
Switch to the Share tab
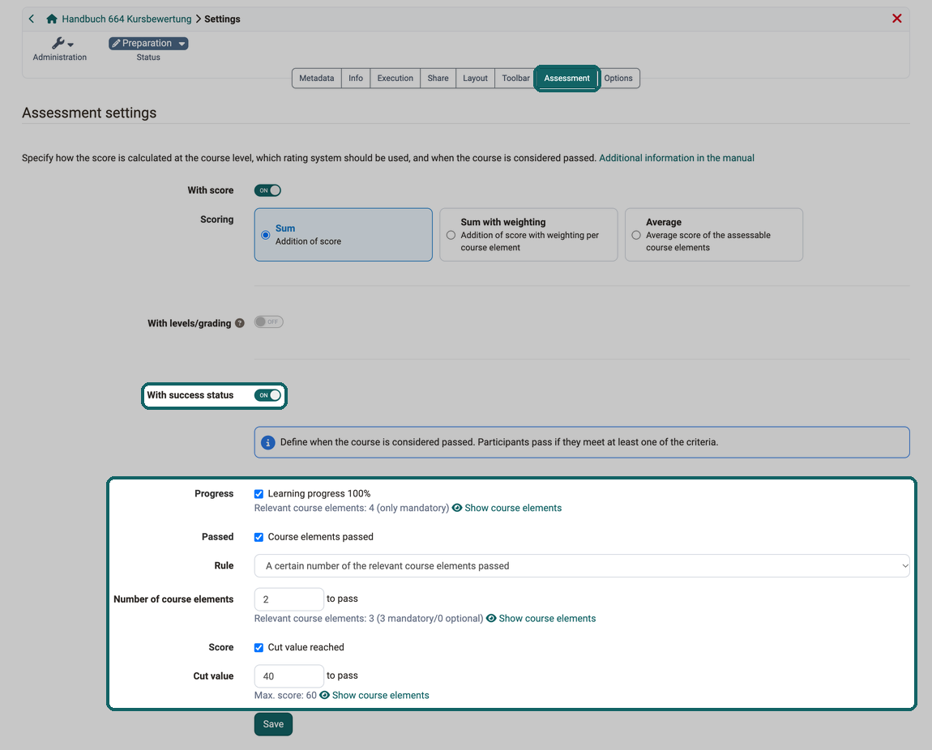coord(438,79)
